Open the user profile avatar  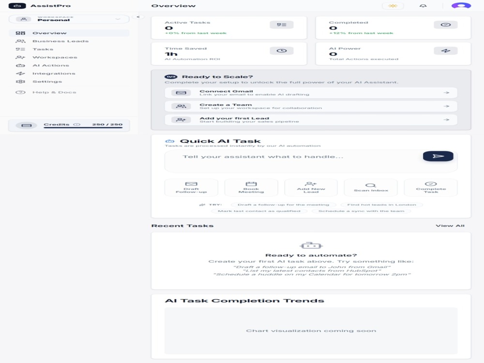[x=461, y=5]
